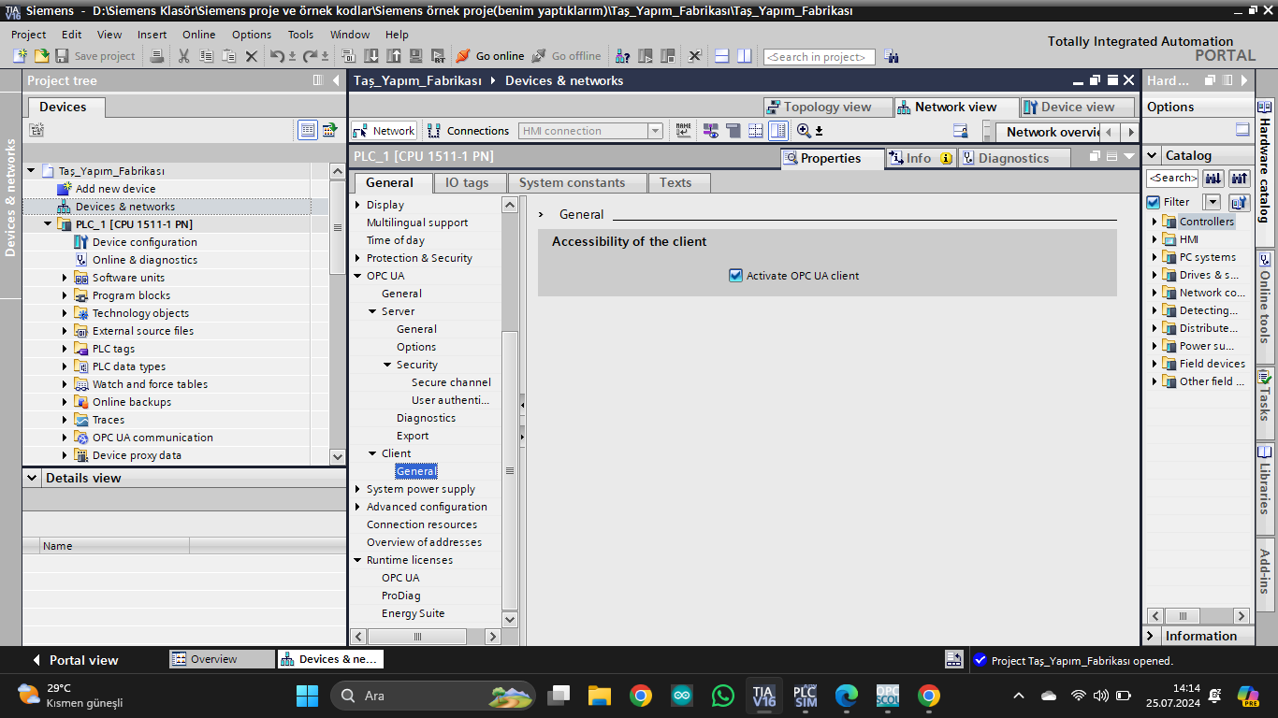This screenshot has height=718, width=1278.
Task: Click the Stop CPU toolbar icon
Action: pyautogui.click(x=668, y=56)
